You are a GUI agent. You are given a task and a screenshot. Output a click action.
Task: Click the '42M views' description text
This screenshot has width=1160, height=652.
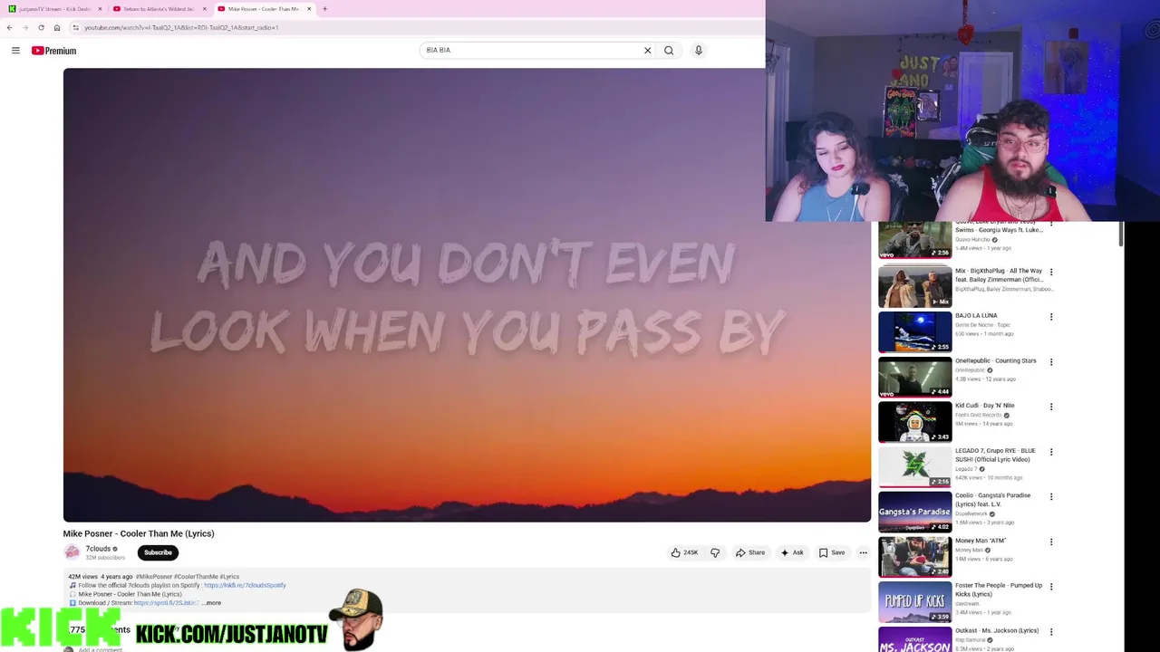point(82,577)
